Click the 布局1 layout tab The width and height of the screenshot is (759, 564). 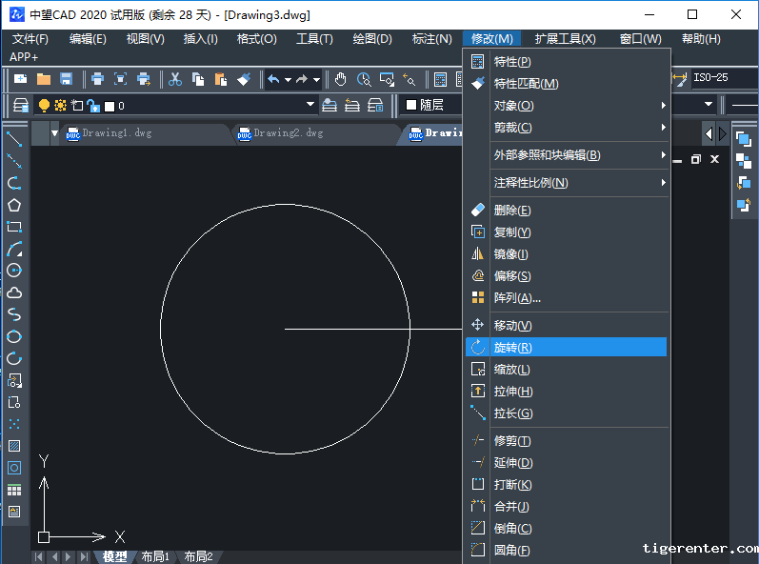click(x=155, y=556)
